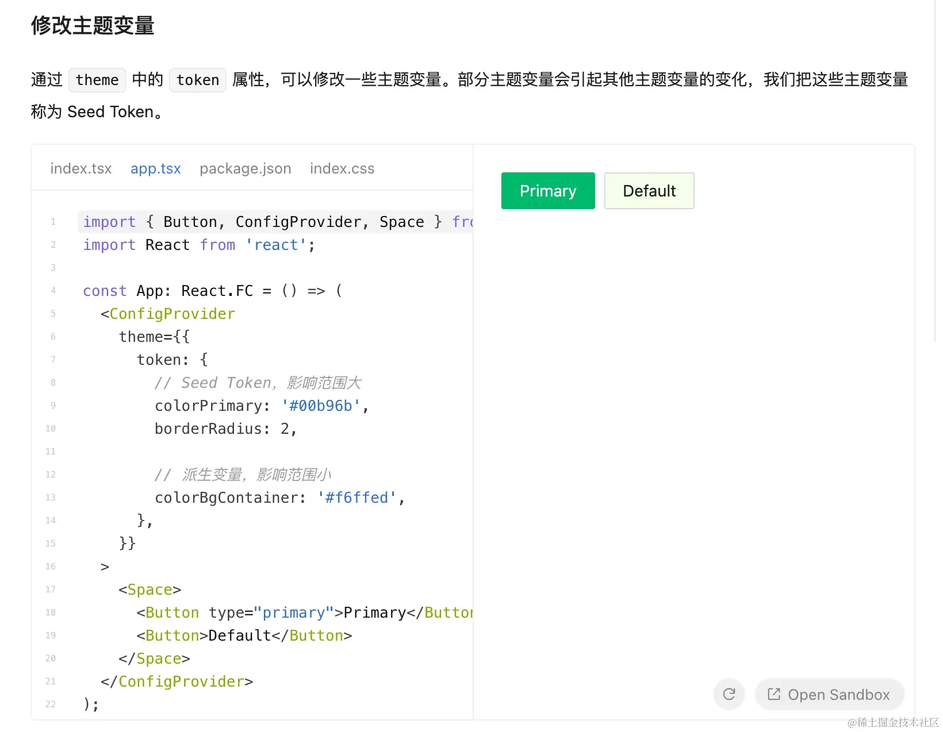This screenshot has height=732, width=943.
Task: Click the // Seed Token comment line
Action: coord(258,383)
